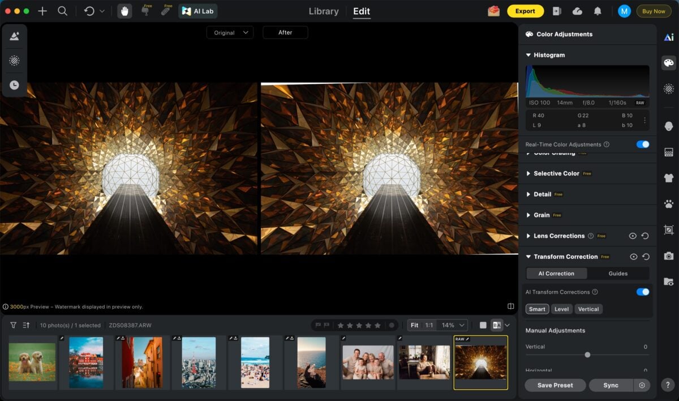Image resolution: width=679 pixels, height=401 pixels.
Task: Toggle Lens Corrections visibility eye icon
Action: point(633,236)
